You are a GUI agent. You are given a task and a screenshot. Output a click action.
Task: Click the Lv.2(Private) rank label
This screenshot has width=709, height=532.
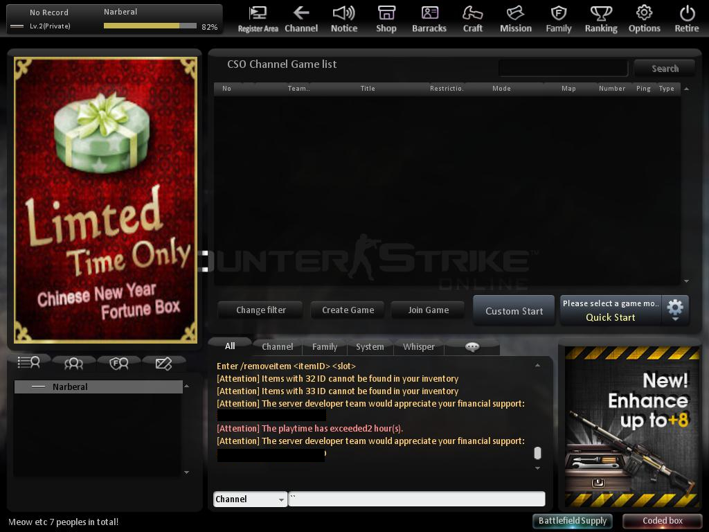point(50,26)
